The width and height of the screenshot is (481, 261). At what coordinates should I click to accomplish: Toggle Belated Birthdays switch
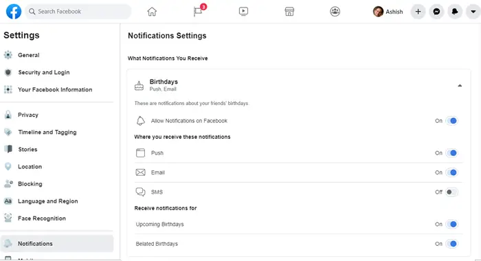point(452,244)
